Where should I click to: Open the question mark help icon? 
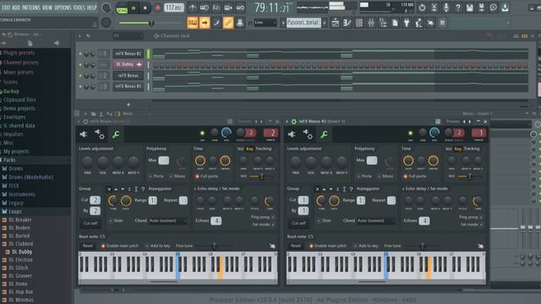pyautogui.click(x=458, y=8)
